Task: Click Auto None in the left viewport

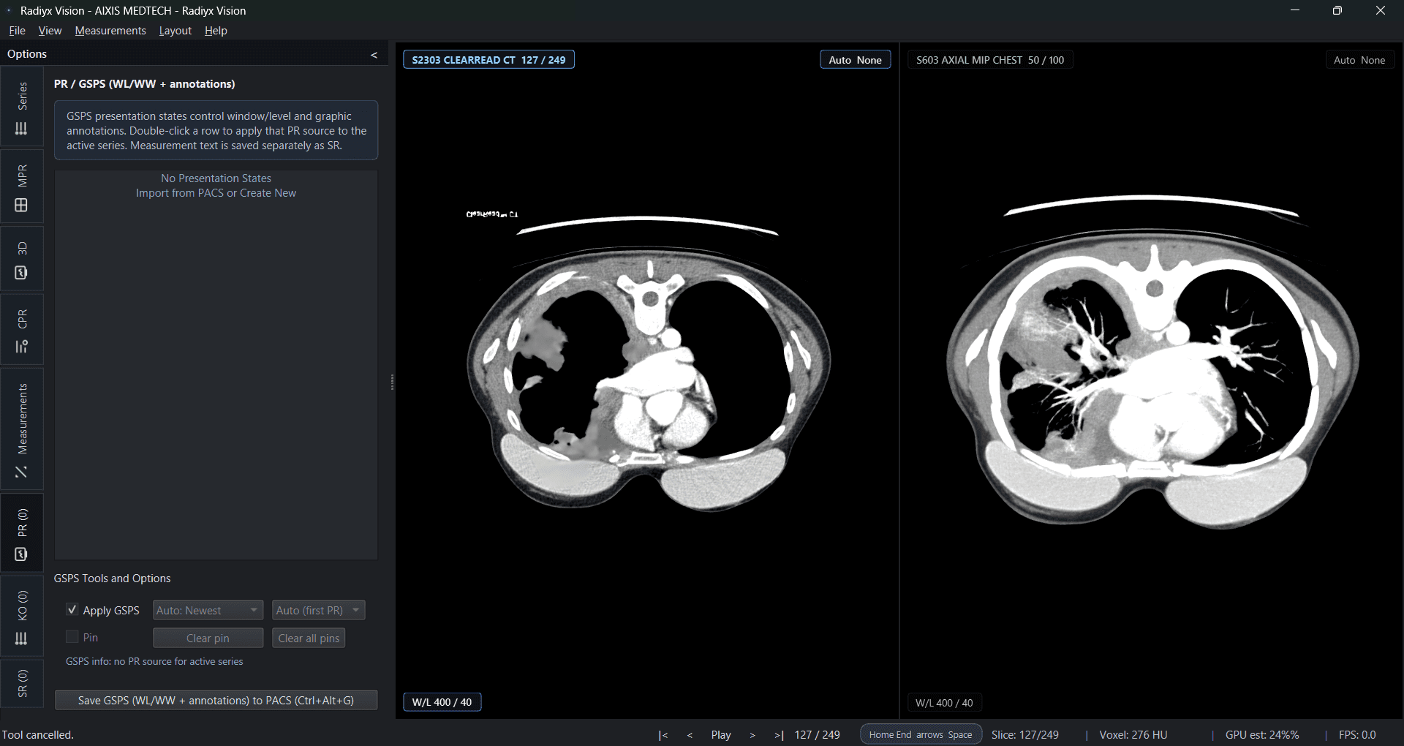Action: [x=855, y=60]
